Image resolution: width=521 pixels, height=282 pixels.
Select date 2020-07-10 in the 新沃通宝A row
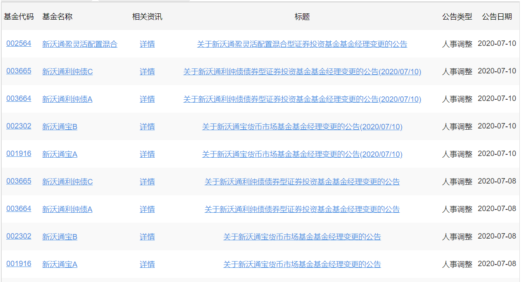497,154
